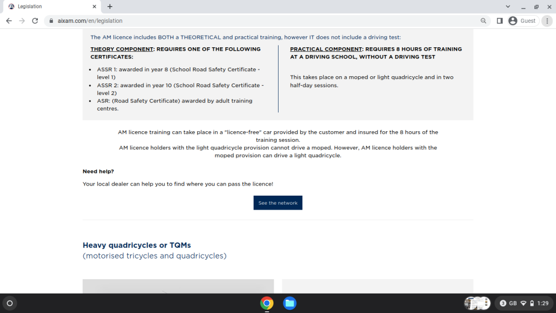Open the recent screenshots thumbnail in shelf

click(477, 303)
